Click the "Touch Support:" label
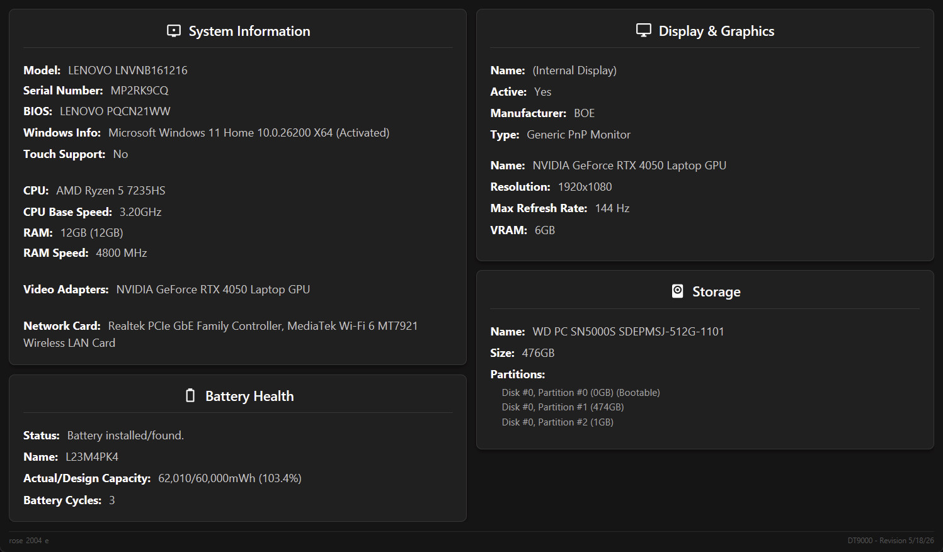Viewport: 943px width, 552px height. click(64, 154)
